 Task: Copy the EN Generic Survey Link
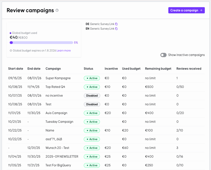tap(117, 29)
